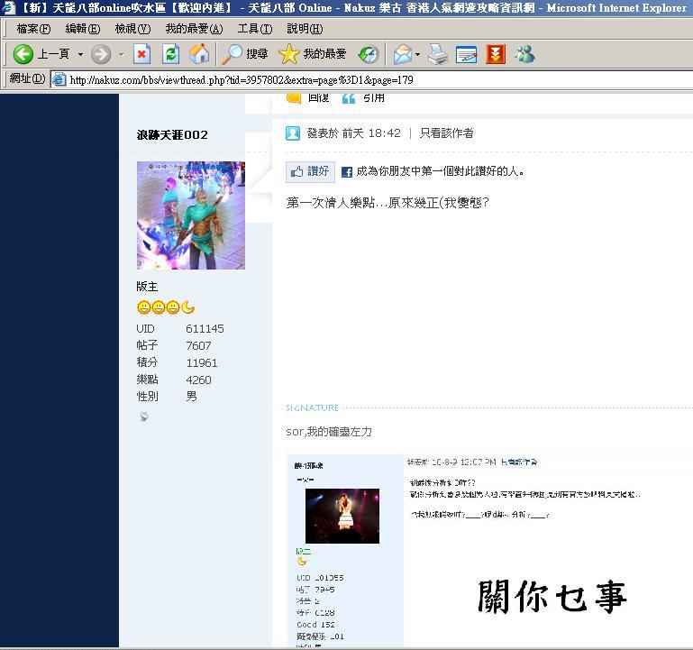Viewport: 693px width, 650px height.
Task: Expand the Forward button dropdown arrow
Action: 121,54
